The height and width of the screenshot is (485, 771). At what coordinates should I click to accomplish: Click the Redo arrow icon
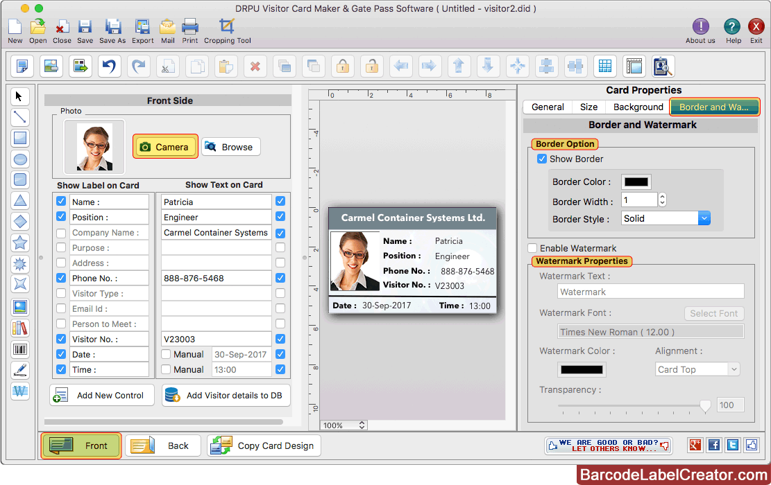(x=139, y=66)
